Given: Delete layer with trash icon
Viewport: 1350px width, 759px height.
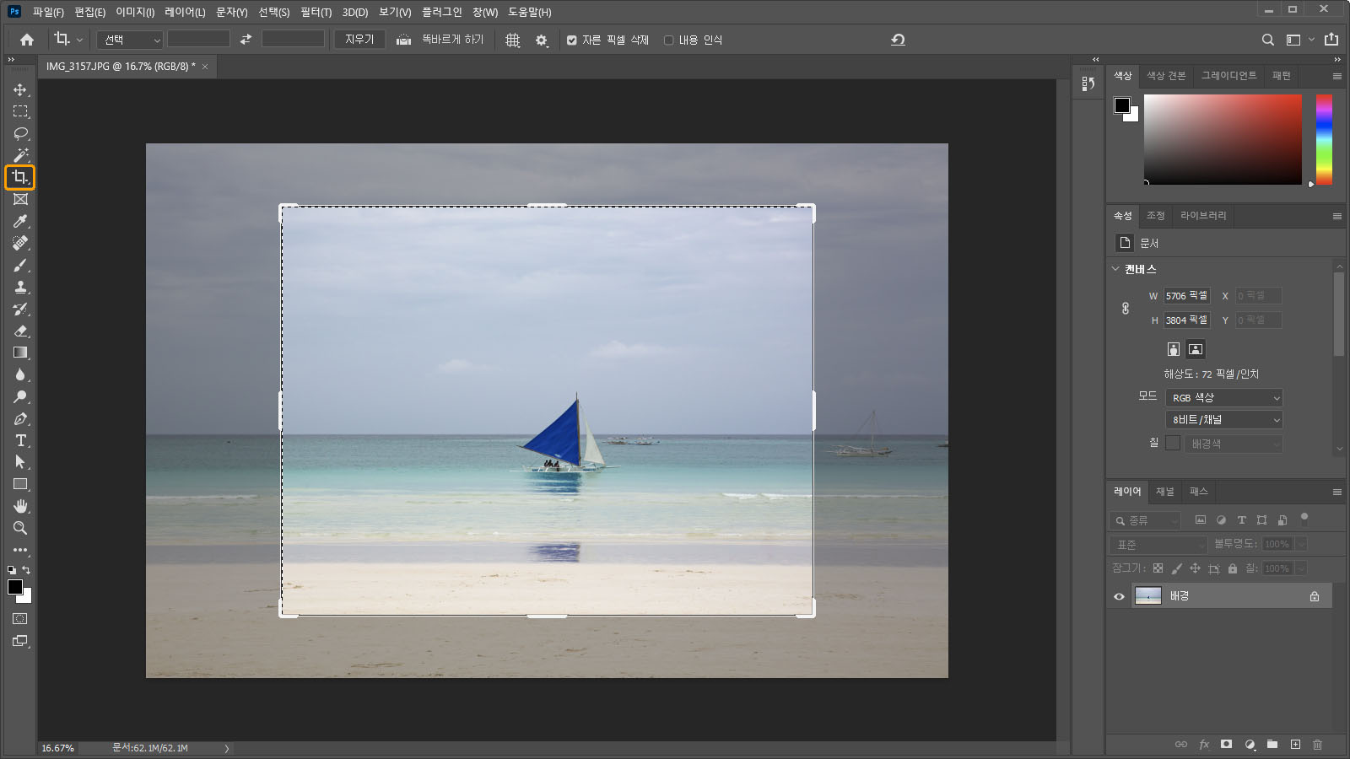Looking at the screenshot, I should (x=1317, y=745).
